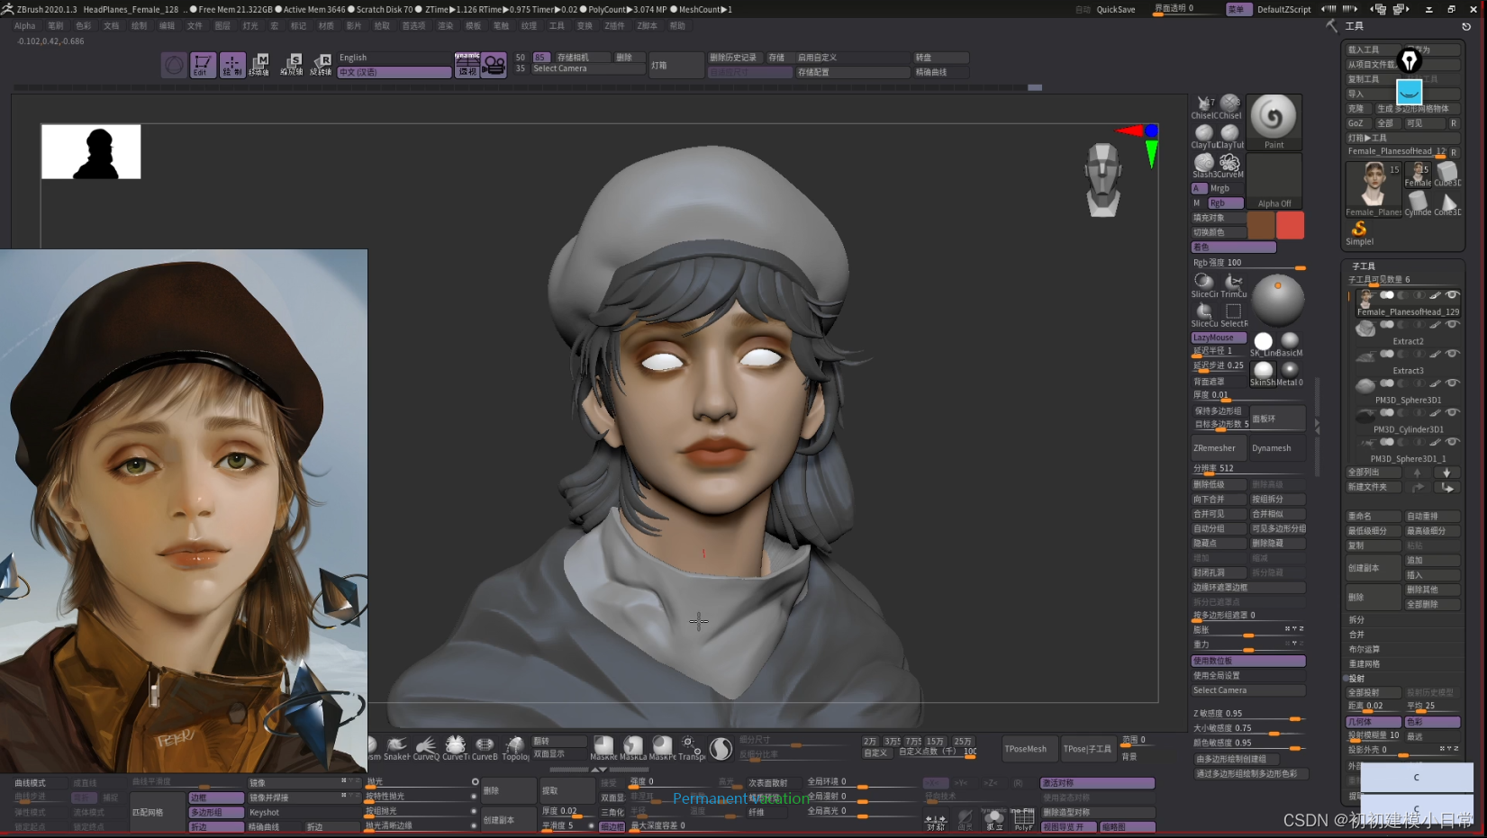Open the Z插件 menu

tap(614, 26)
